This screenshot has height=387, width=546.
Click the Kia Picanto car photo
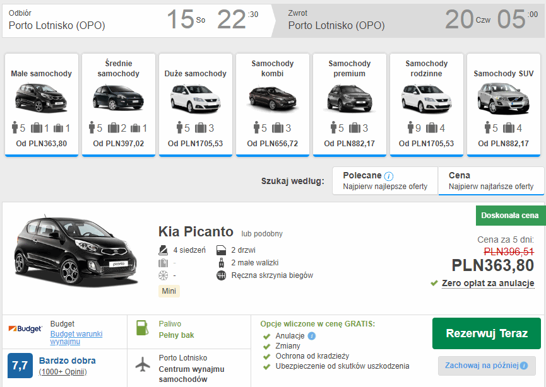(x=76, y=251)
